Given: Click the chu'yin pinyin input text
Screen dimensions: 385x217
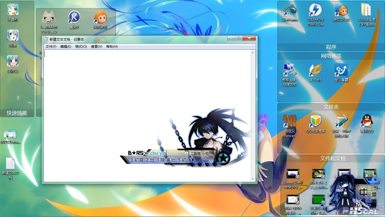Looking at the screenshot, I should point(158,153).
